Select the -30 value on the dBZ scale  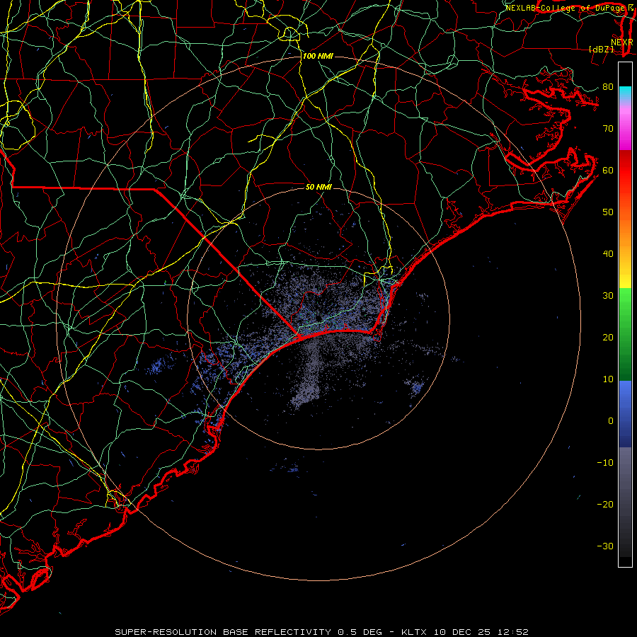pos(605,546)
